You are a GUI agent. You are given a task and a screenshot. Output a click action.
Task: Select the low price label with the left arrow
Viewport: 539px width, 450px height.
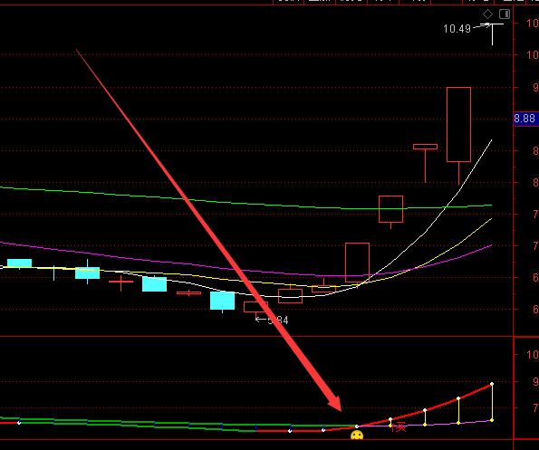(x=272, y=320)
